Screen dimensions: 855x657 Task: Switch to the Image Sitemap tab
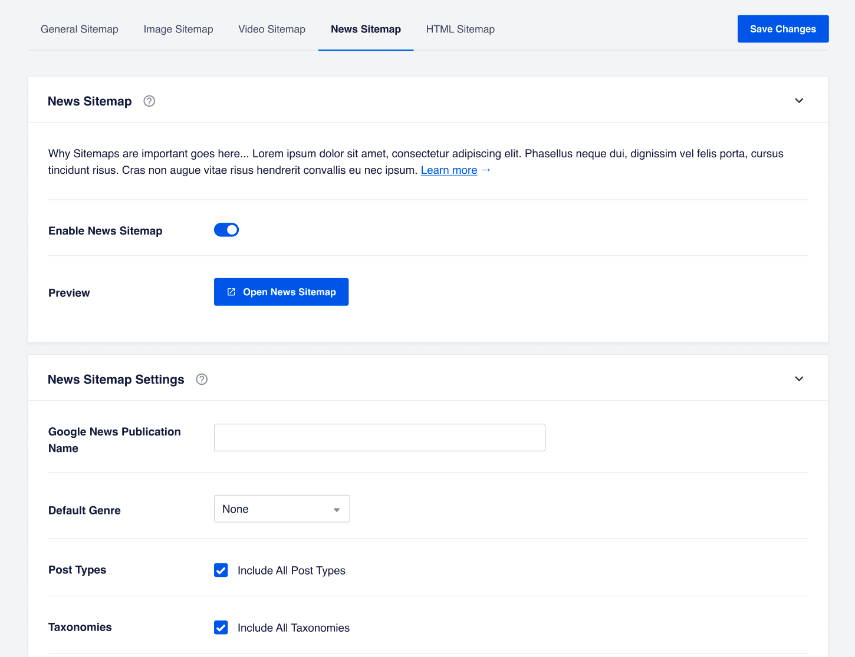pyautogui.click(x=178, y=29)
